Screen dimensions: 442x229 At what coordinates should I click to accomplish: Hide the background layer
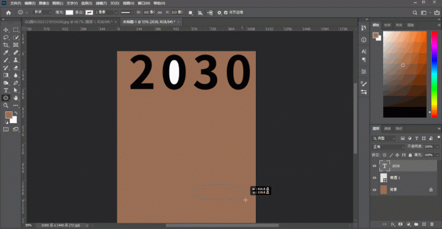point(374,190)
